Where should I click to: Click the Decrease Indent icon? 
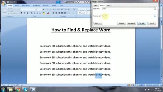pyautogui.click(x=66, y=9)
